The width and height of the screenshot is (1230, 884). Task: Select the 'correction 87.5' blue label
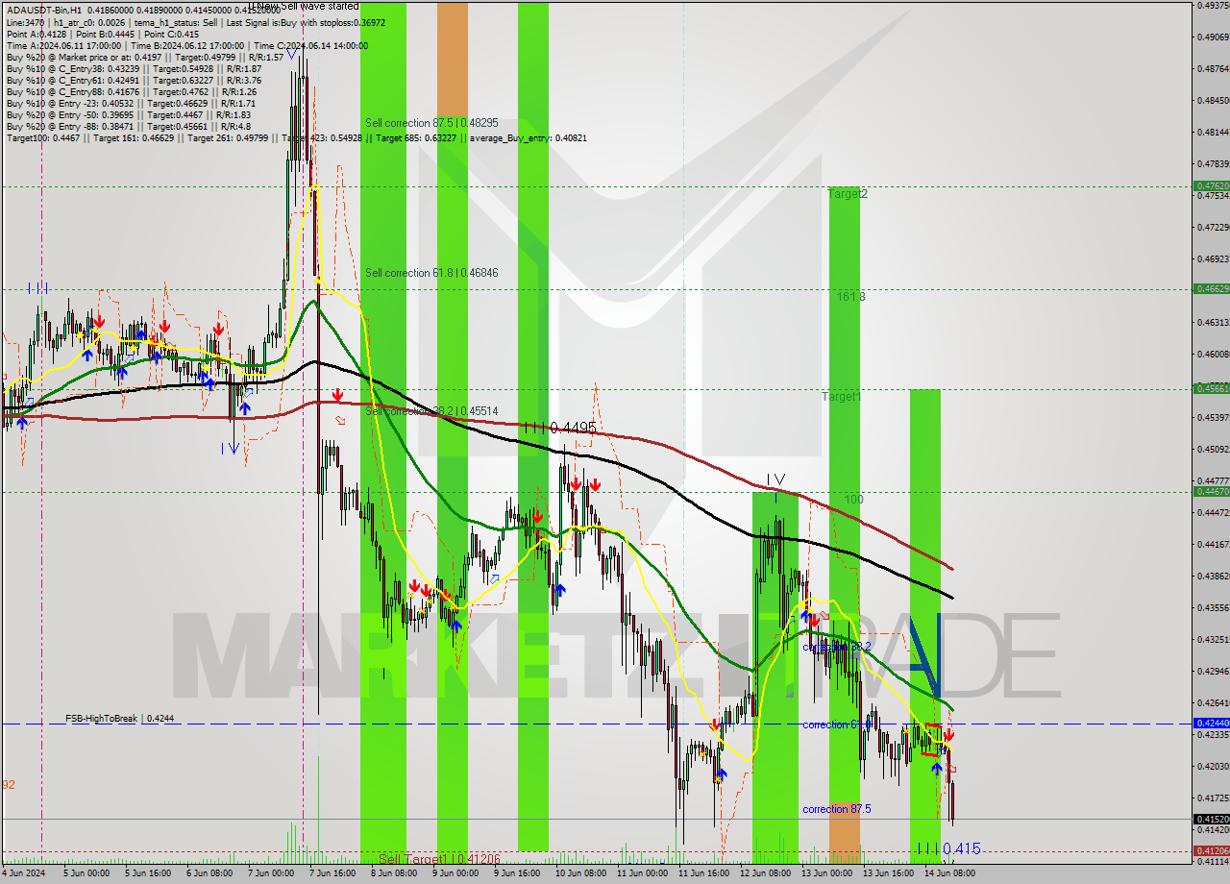[837, 809]
